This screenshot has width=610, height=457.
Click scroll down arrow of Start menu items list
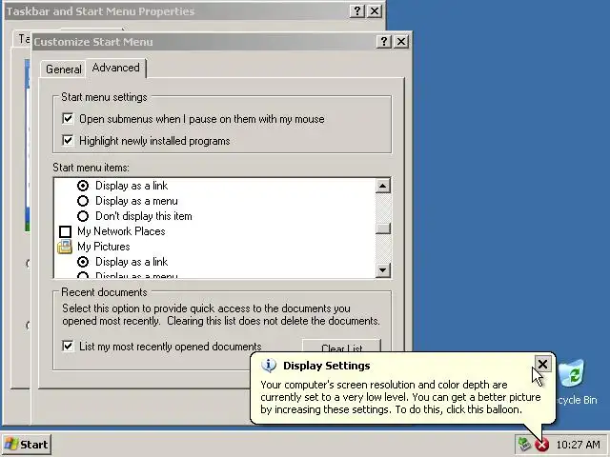[x=383, y=269]
